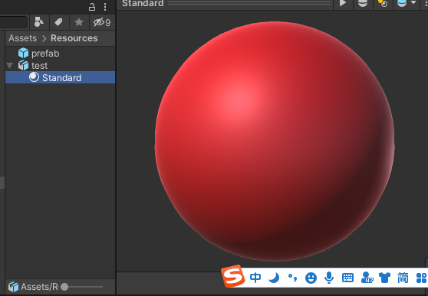This screenshot has height=296, width=428.
Task: Click the Standard preview header title
Action: (143, 4)
